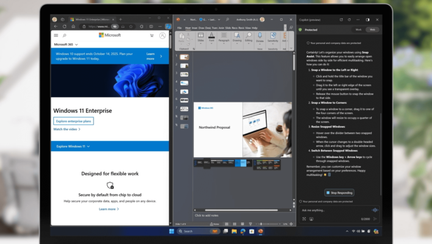Click Learn more under Secure by default
Image resolution: width=432 pixels, height=244 pixels.
(x=109, y=209)
